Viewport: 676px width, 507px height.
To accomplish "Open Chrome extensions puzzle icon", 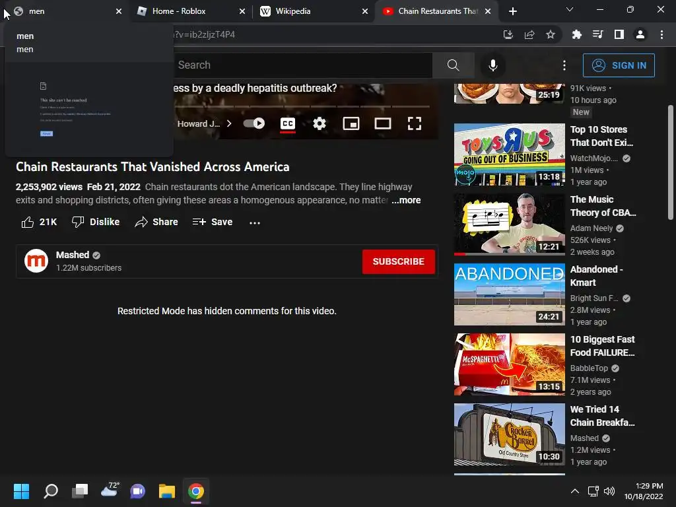I will (576, 34).
